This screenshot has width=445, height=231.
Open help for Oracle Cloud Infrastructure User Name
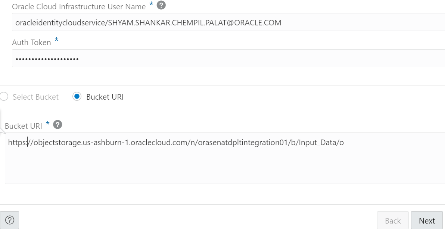161,6
